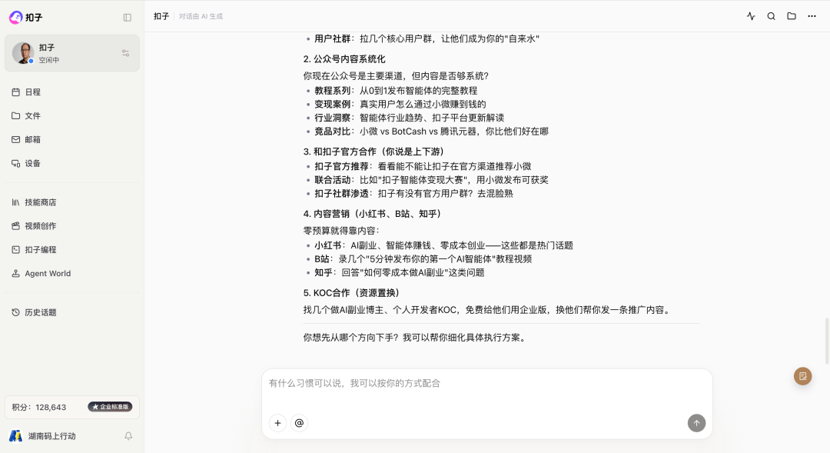Click 扣子官方推荐 bullet text
Viewport: 830px width, 453px height.
pos(423,166)
